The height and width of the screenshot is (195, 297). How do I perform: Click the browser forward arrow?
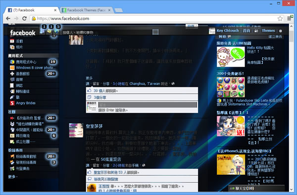pyautogui.click(x=16, y=19)
